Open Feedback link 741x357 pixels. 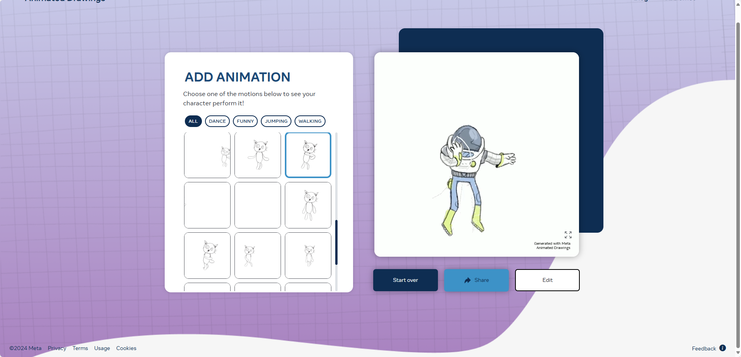point(704,348)
